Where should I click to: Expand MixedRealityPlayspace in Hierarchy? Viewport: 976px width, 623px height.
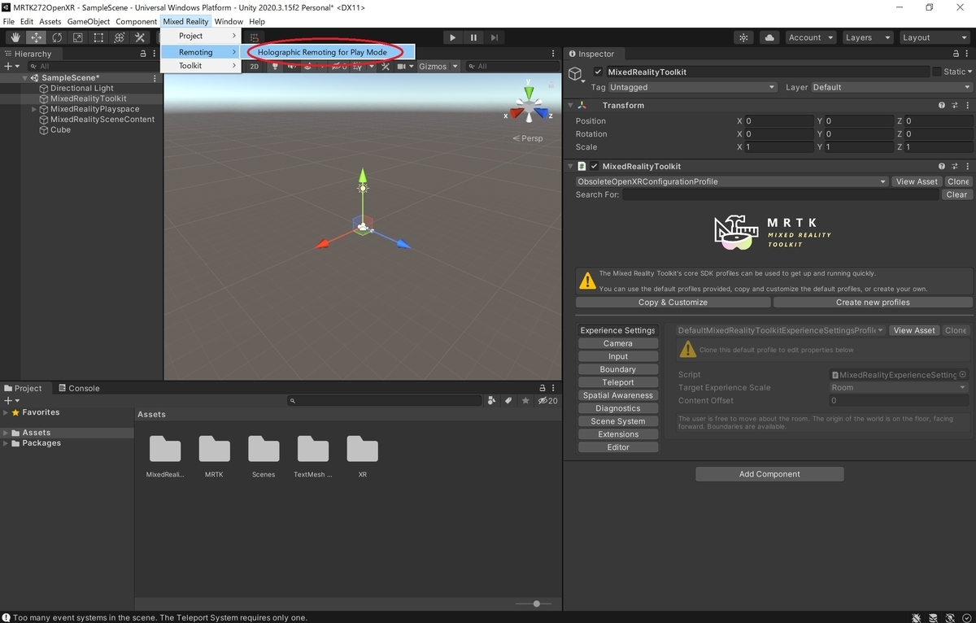(x=34, y=109)
